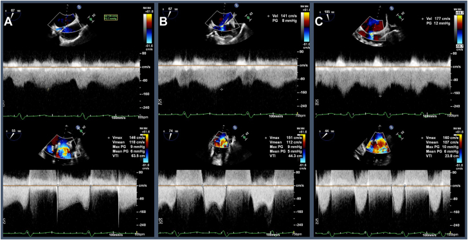Click the 105 degree probe angle indicator

point(327,15)
